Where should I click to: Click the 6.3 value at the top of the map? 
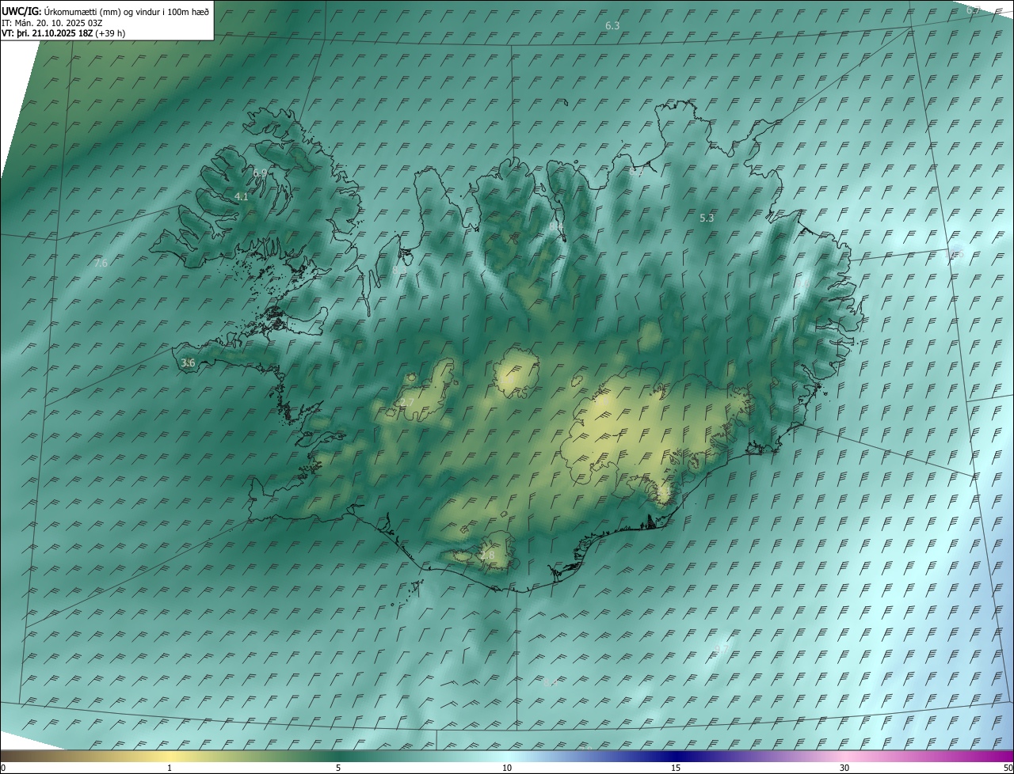coord(612,26)
